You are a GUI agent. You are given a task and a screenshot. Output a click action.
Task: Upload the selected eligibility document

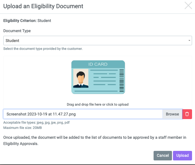(183, 155)
